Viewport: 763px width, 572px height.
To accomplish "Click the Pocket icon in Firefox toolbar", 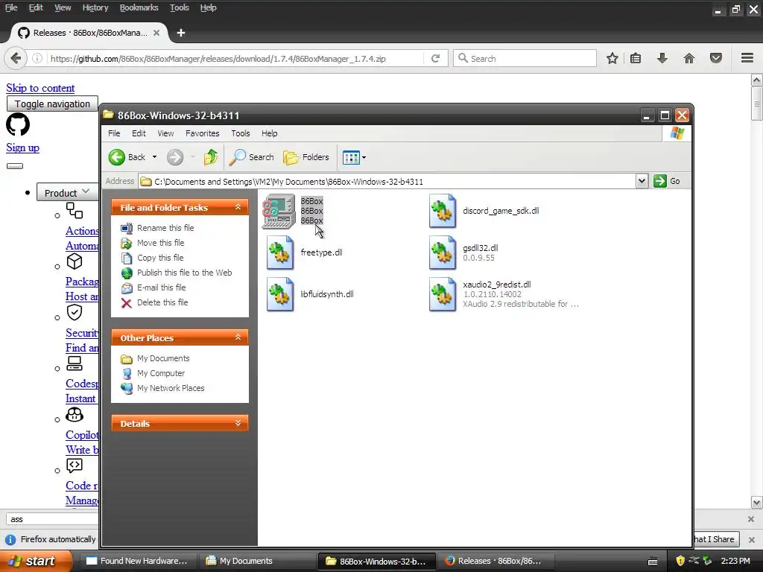I will 716,58.
